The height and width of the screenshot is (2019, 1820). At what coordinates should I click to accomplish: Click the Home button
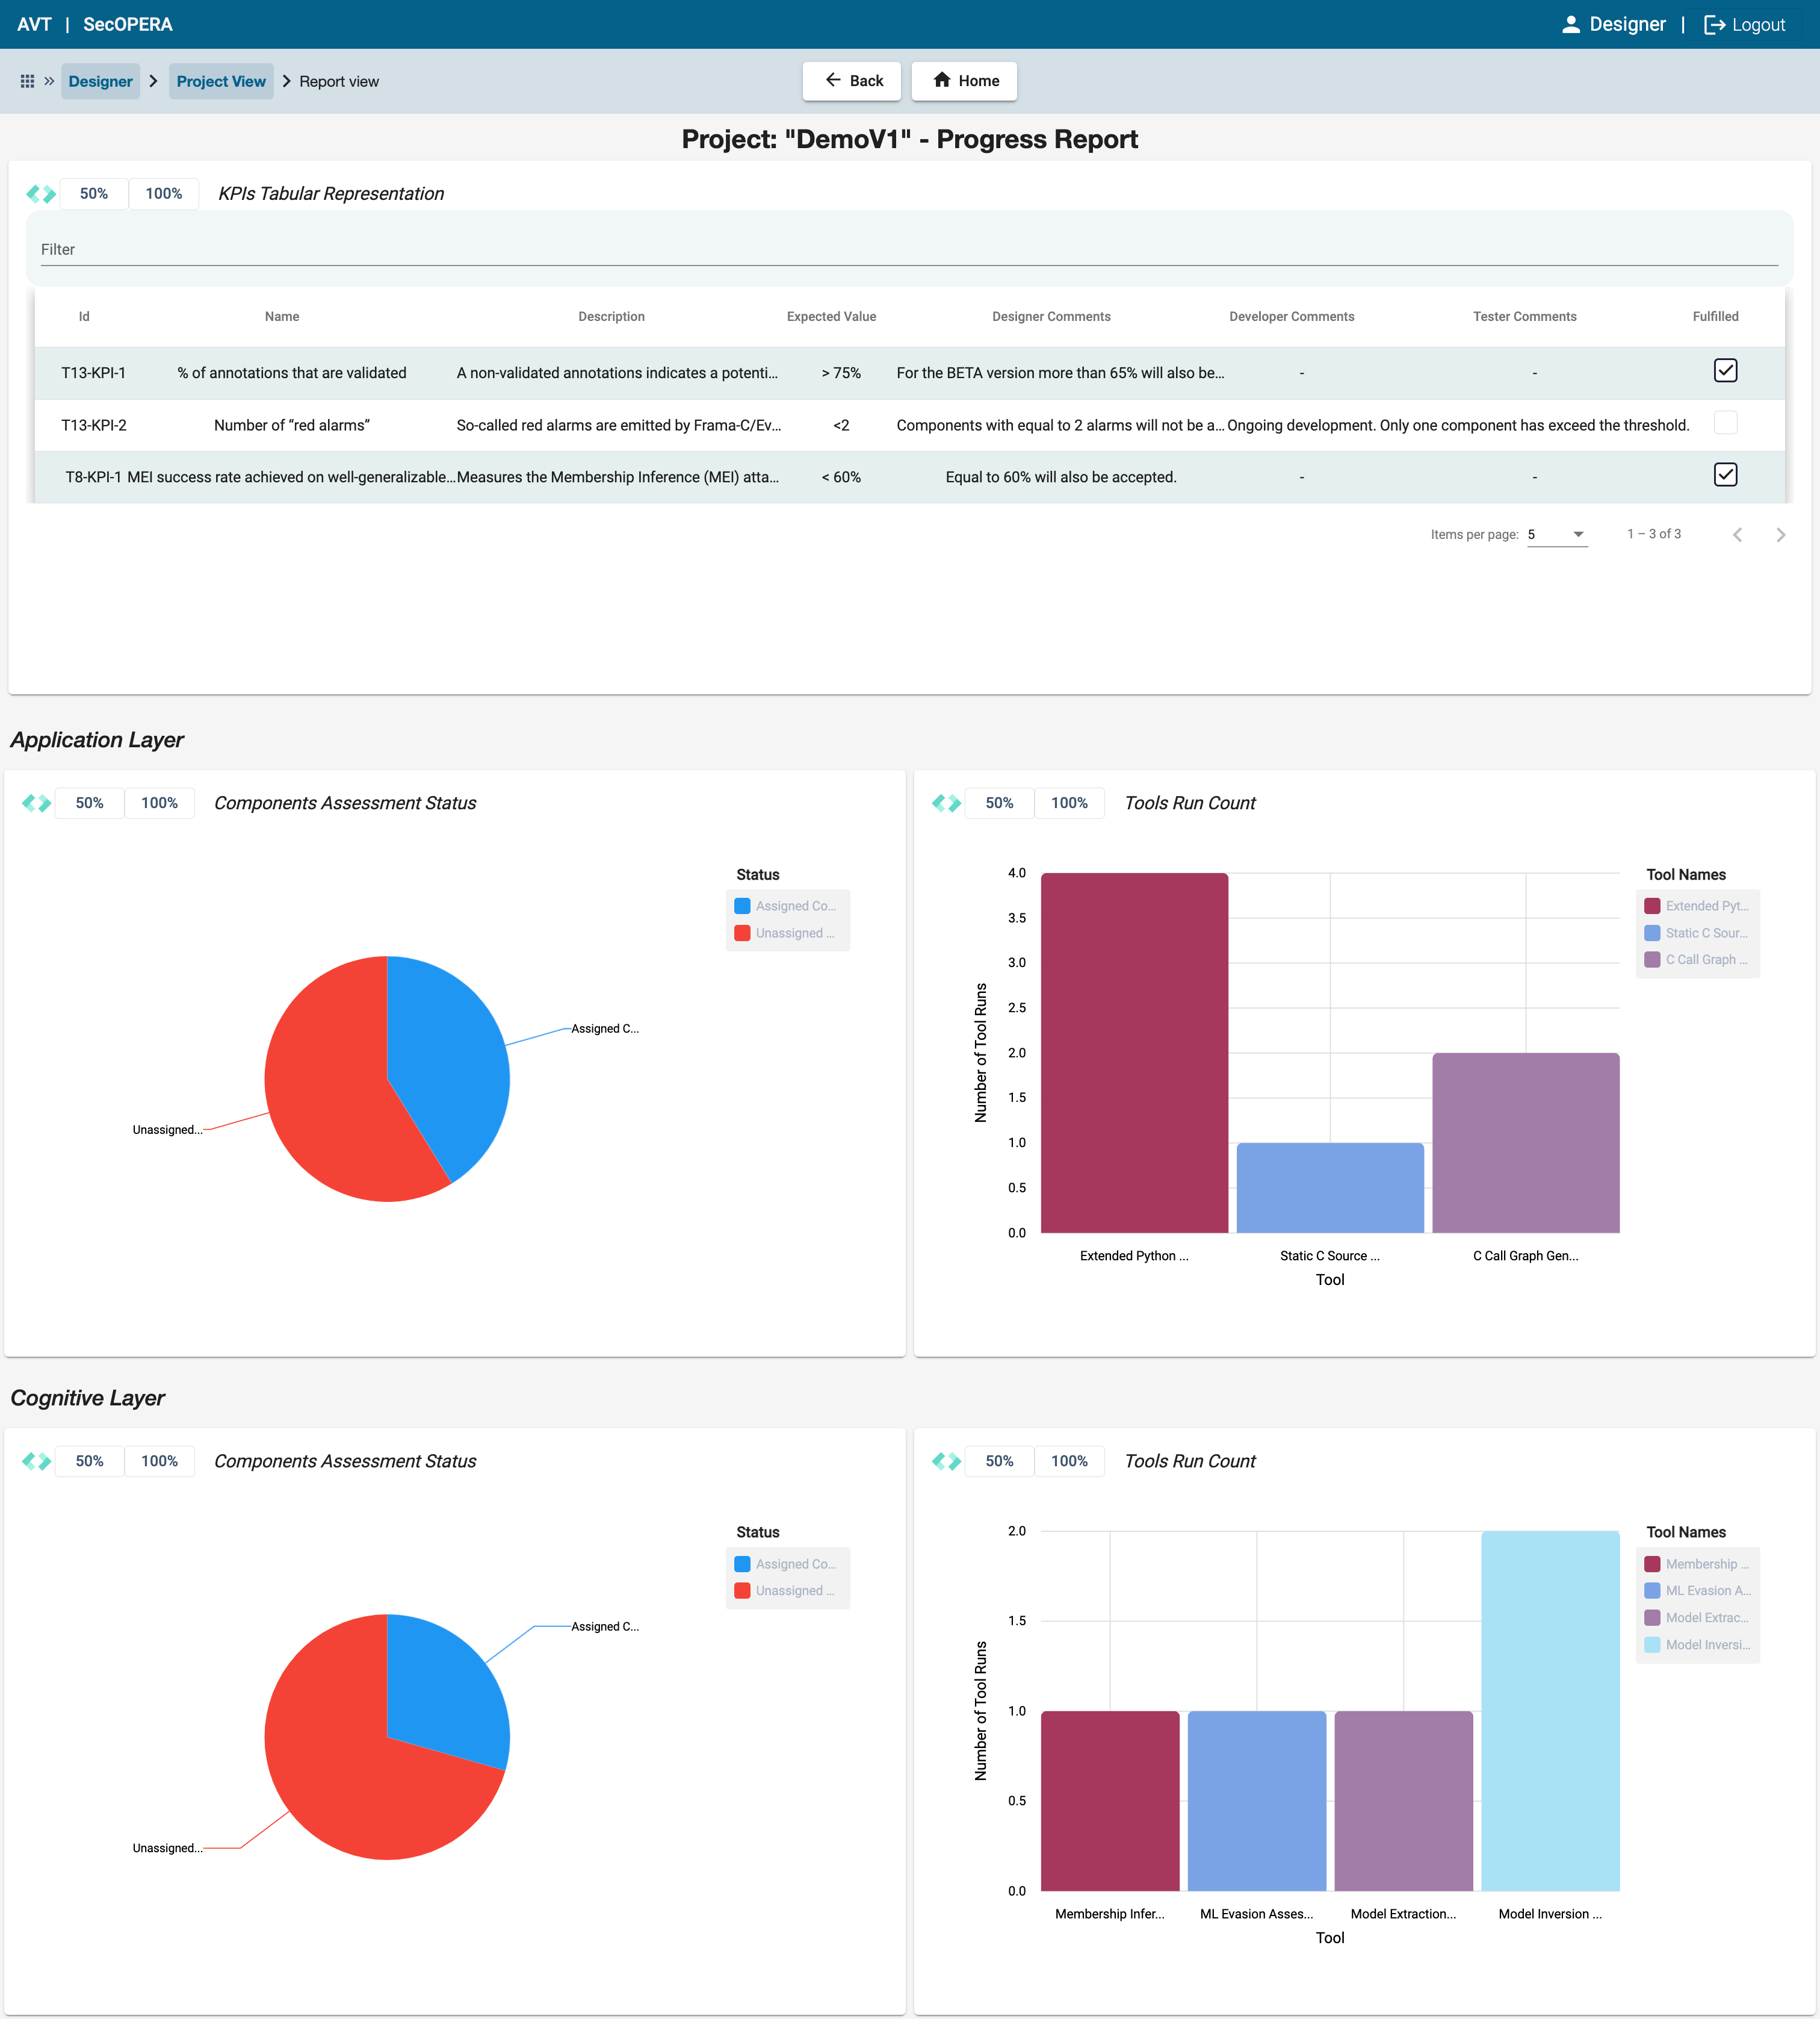pos(965,81)
